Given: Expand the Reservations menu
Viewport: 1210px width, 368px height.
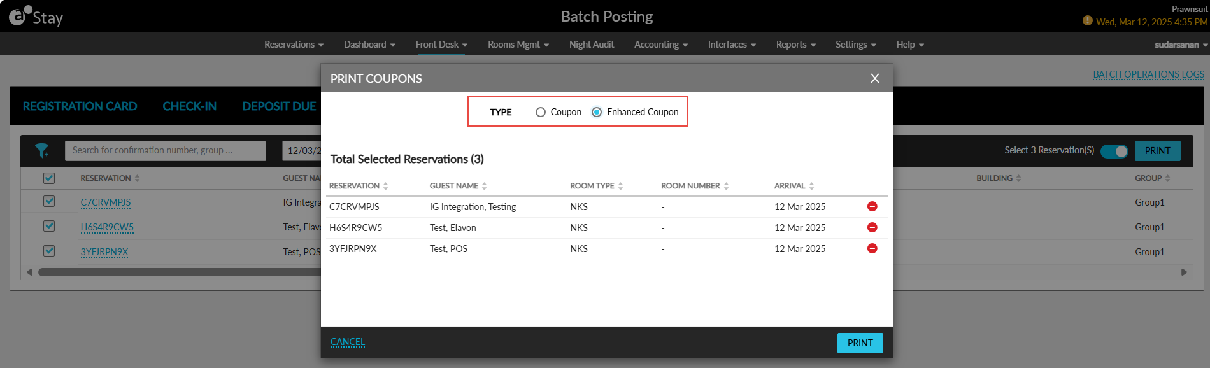Looking at the screenshot, I should (294, 45).
